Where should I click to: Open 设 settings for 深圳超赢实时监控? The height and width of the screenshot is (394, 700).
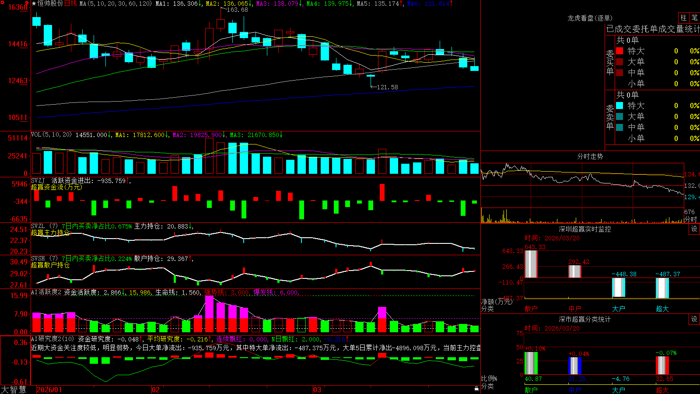click(x=694, y=229)
